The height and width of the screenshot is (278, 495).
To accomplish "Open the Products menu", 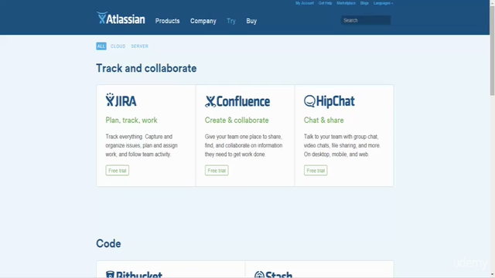I will coord(167,21).
